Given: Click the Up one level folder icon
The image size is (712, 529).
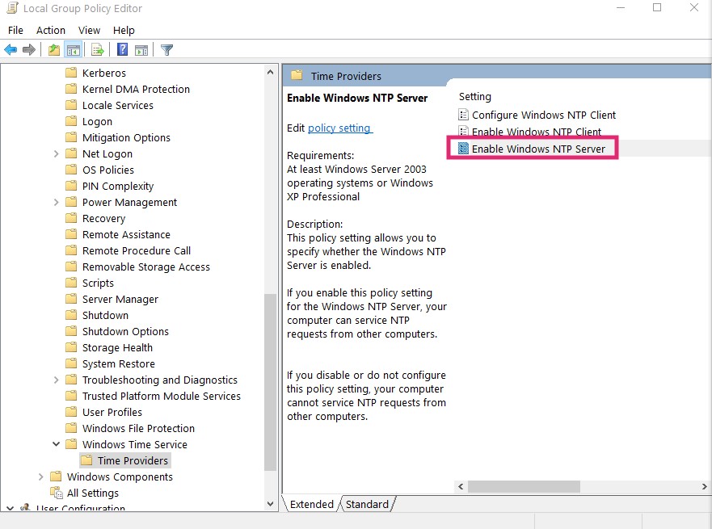Looking at the screenshot, I should coord(54,49).
